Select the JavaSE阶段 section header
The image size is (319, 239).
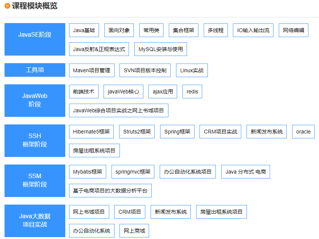[35, 39]
